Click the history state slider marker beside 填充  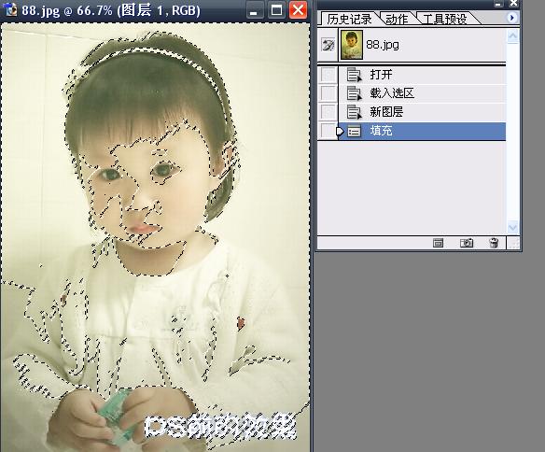pyautogui.click(x=341, y=132)
